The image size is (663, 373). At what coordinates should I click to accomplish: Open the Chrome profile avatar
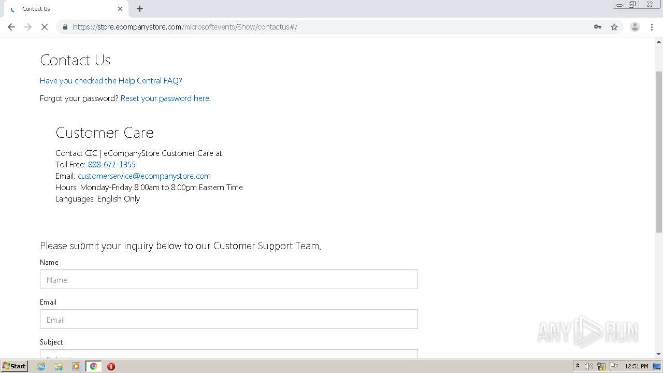635,27
